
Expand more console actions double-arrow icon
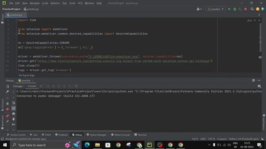coord(14,125)
